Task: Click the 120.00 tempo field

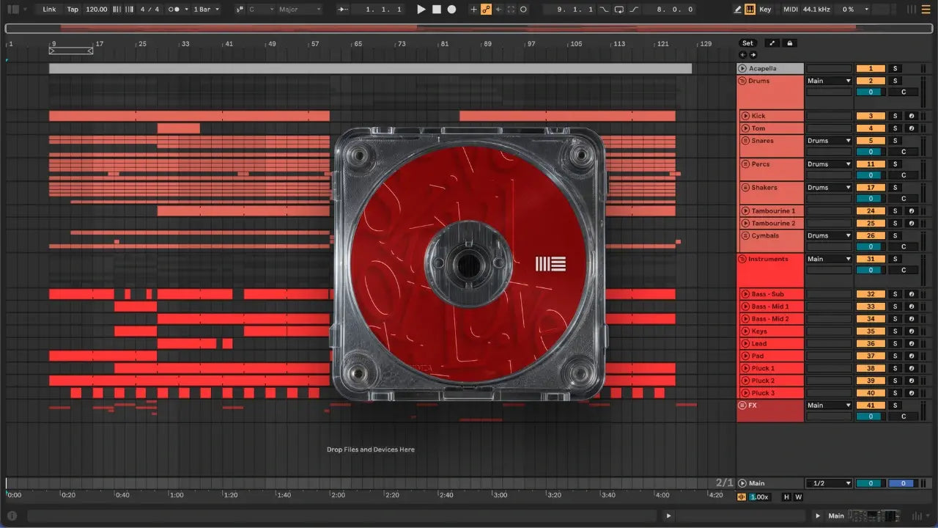Action: tap(96, 10)
